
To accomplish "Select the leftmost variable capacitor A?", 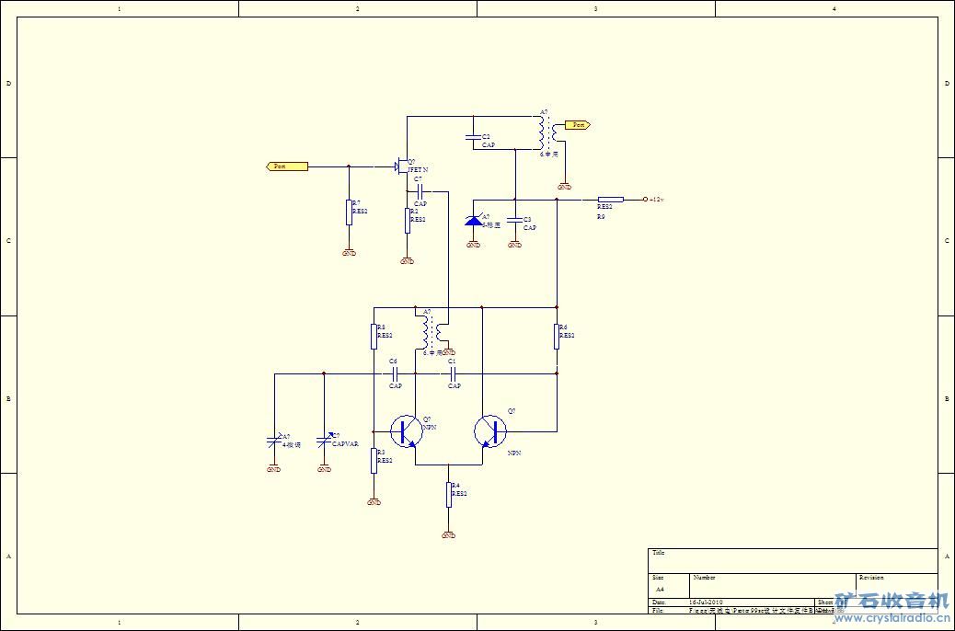I will 274,441.
